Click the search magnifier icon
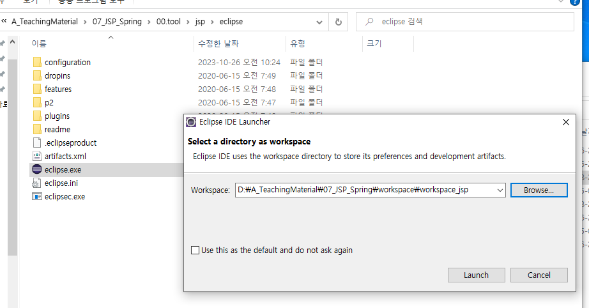The width and height of the screenshot is (589, 308). point(370,22)
